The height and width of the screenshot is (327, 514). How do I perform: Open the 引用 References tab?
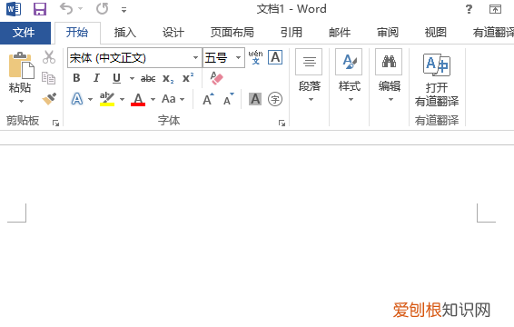[292, 33]
